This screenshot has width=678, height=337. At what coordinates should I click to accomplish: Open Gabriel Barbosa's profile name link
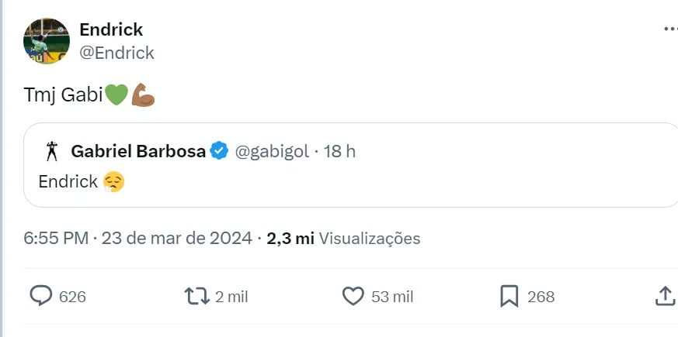pyautogui.click(x=138, y=151)
